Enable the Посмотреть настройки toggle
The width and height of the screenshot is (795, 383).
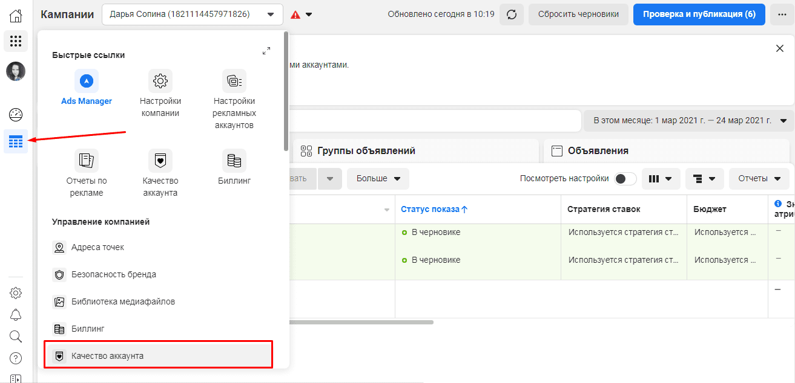[x=625, y=179]
